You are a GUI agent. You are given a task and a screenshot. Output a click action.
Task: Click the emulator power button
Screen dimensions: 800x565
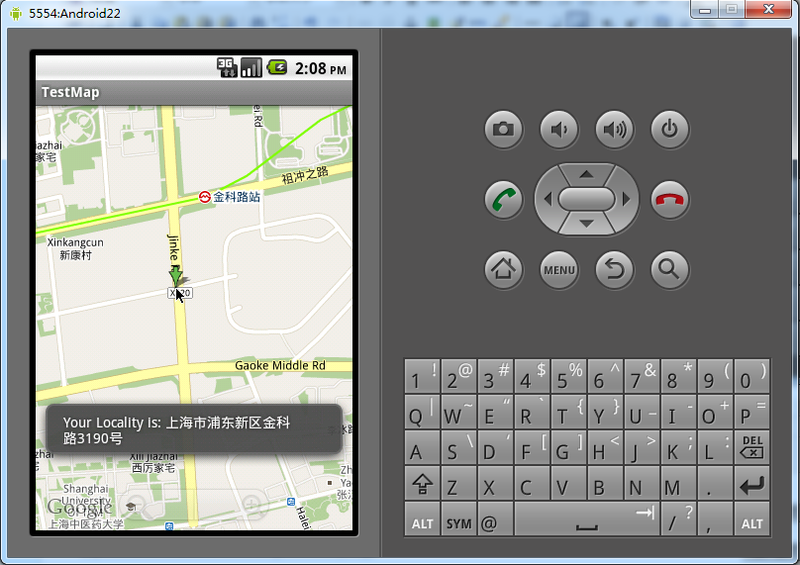click(669, 129)
